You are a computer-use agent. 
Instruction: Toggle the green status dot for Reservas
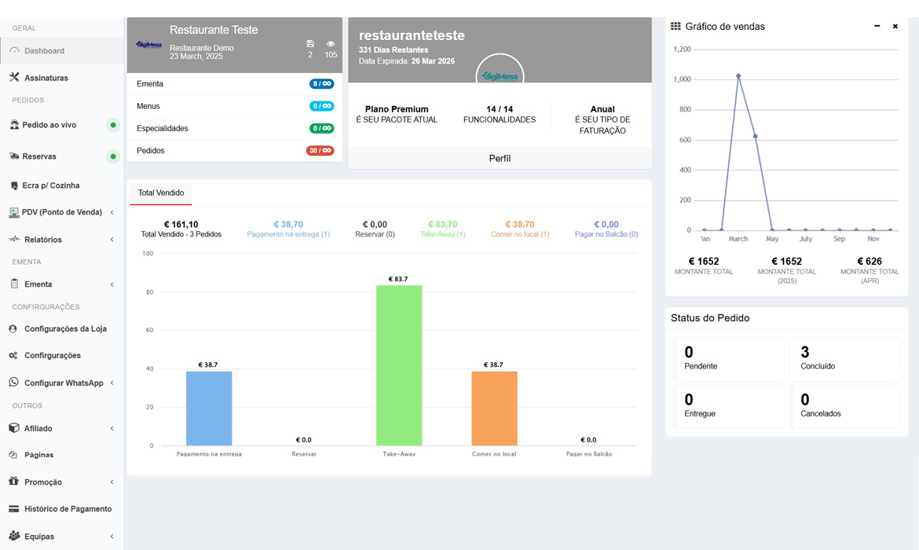[113, 156]
